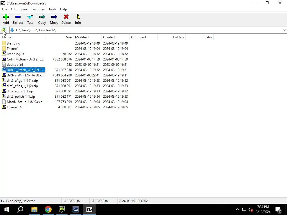Click the Copy toolbar icon

[42, 17]
